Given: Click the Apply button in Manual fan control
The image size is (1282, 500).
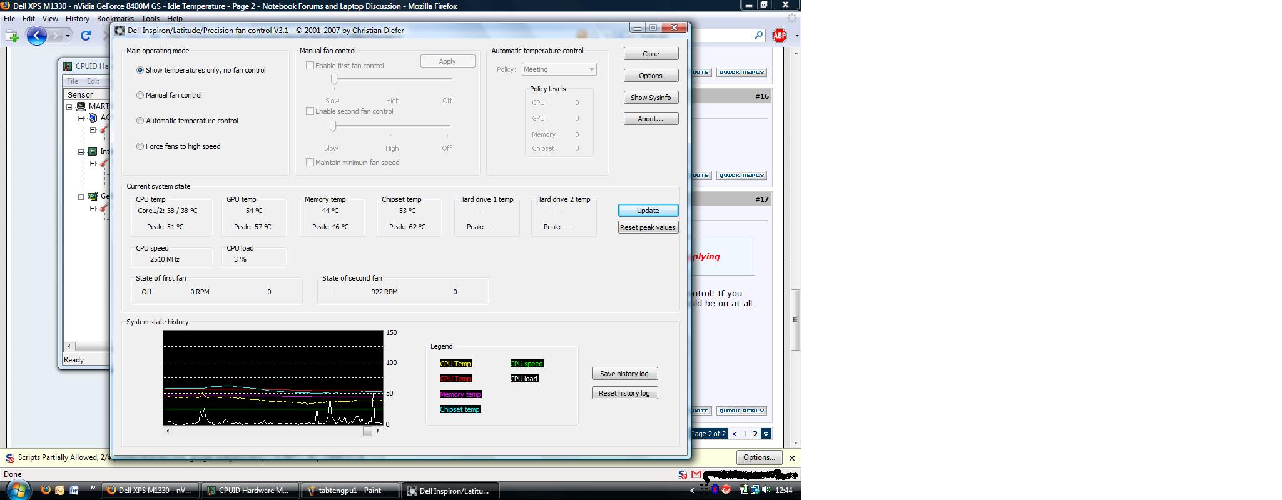Looking at the screenshot, I should 447,61.
